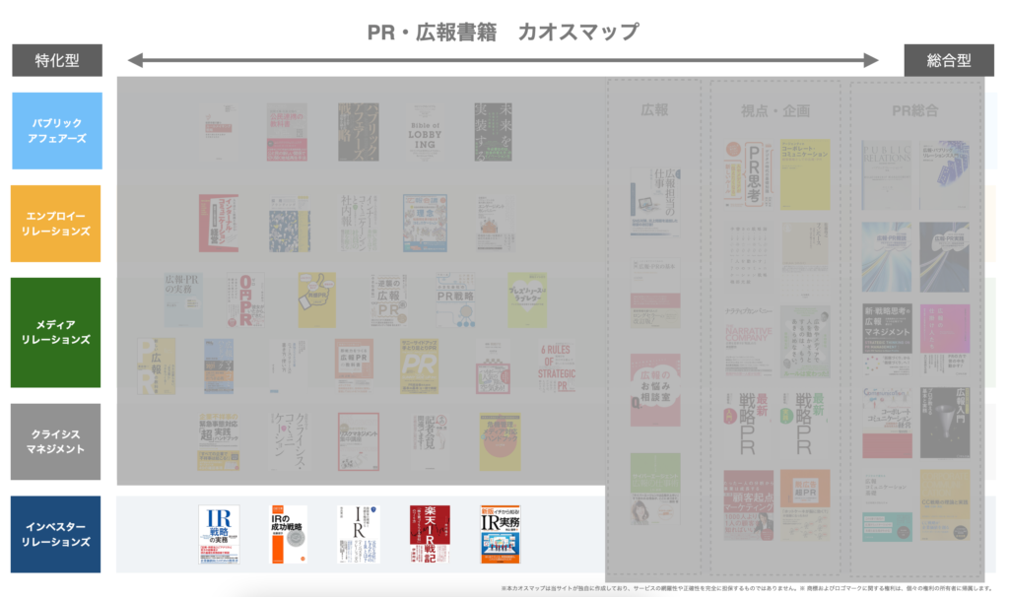The height and width of the screenshot is (597, 1009).
Task: Click the 特化型 label box
Action: 56,60
